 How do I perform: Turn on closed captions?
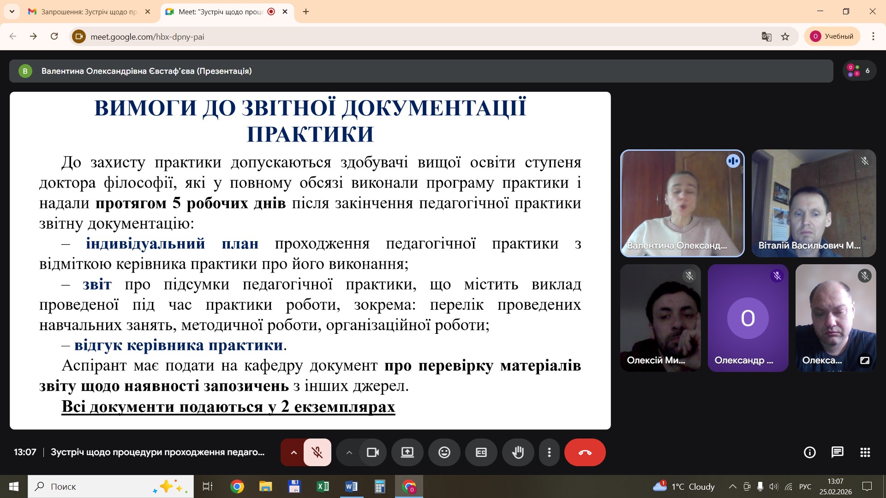[481, 452]
